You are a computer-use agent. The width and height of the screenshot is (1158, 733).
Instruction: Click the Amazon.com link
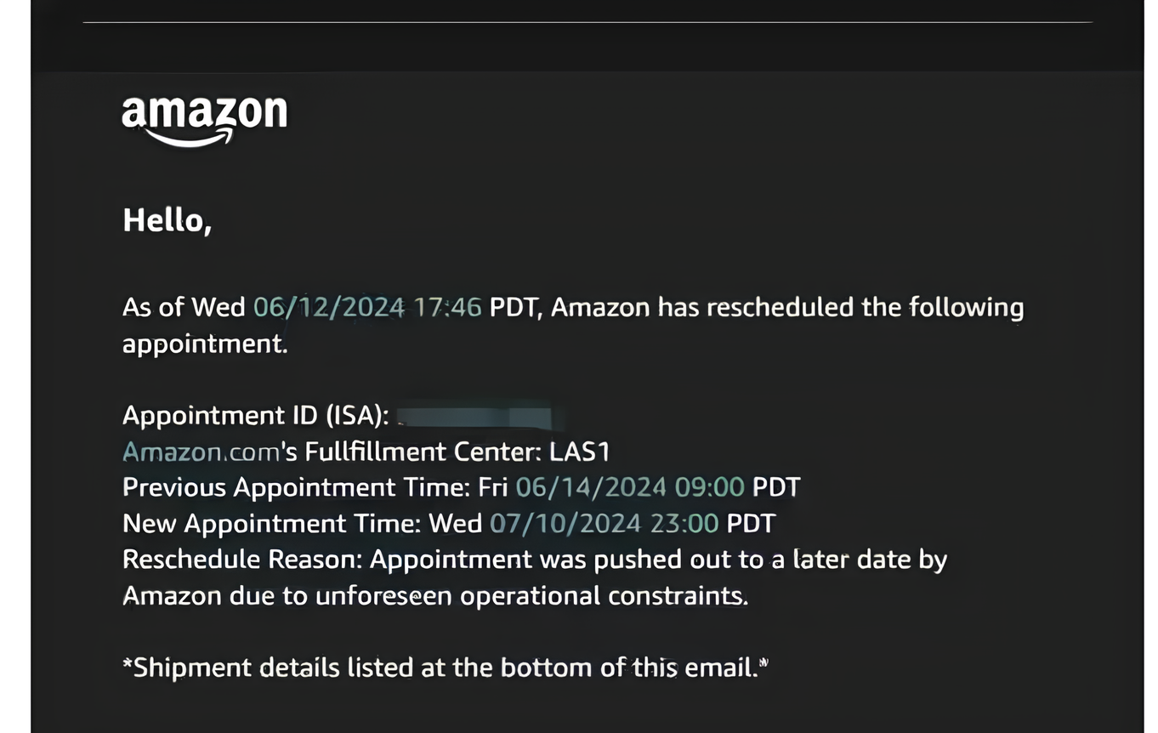201,452
